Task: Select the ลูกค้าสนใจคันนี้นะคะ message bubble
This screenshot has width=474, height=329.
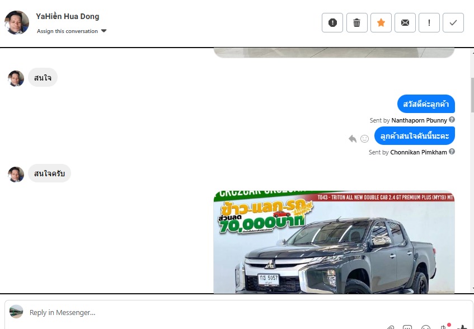Action: tap(415, 136)
